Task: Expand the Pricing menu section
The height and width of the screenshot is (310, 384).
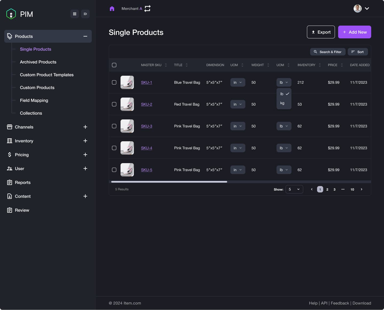Action: point(85,155)
